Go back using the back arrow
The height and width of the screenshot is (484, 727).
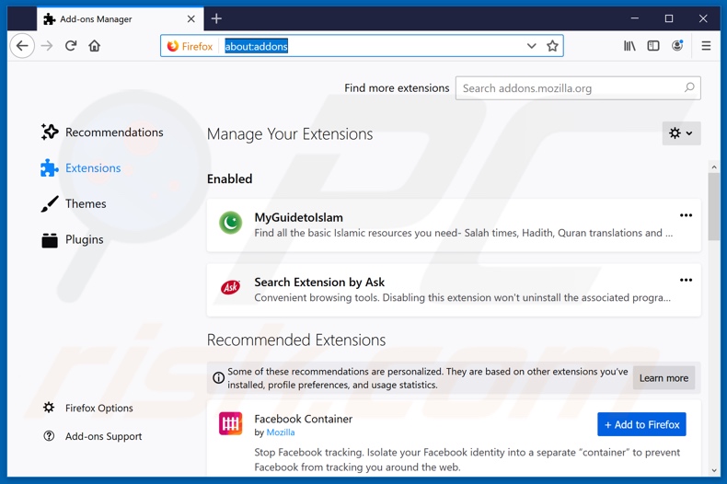[22, 46]
